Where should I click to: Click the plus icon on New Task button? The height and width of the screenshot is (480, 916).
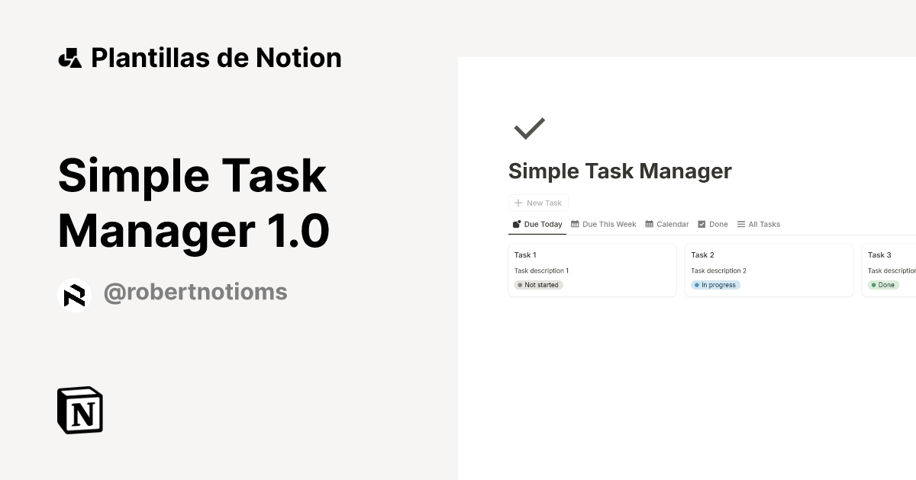[x=517, y=203]
